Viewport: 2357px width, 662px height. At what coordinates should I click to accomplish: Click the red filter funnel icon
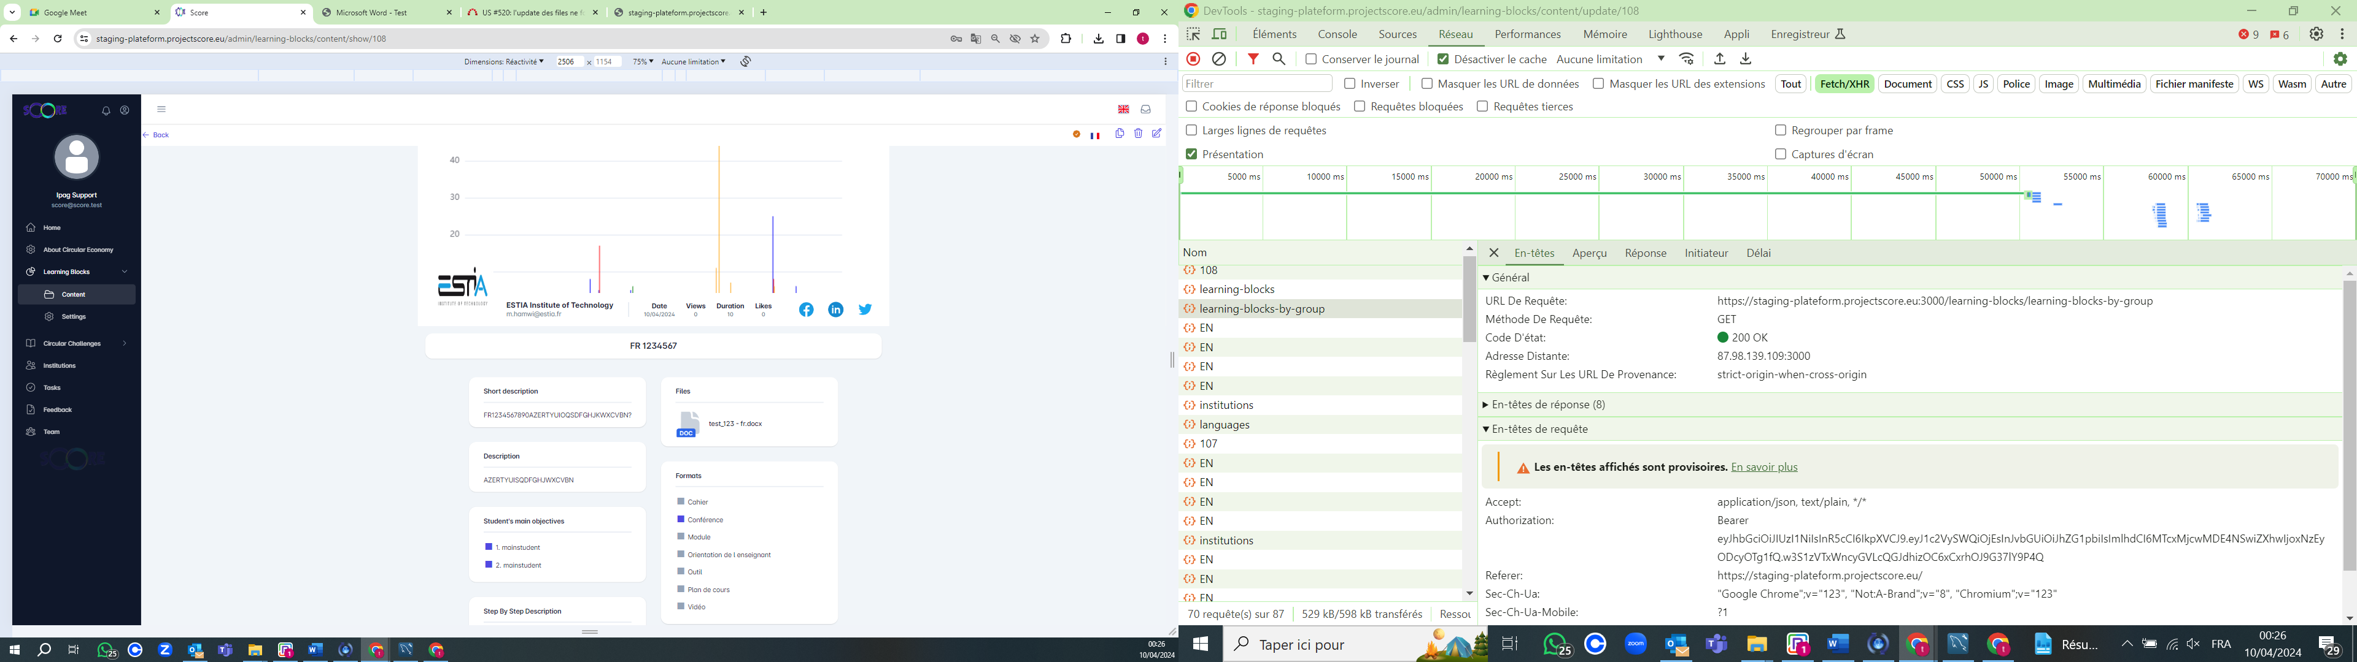point(1253,59)
